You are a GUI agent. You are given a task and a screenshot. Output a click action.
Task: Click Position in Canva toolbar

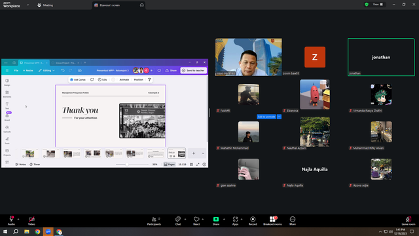(x=138, y=79)
